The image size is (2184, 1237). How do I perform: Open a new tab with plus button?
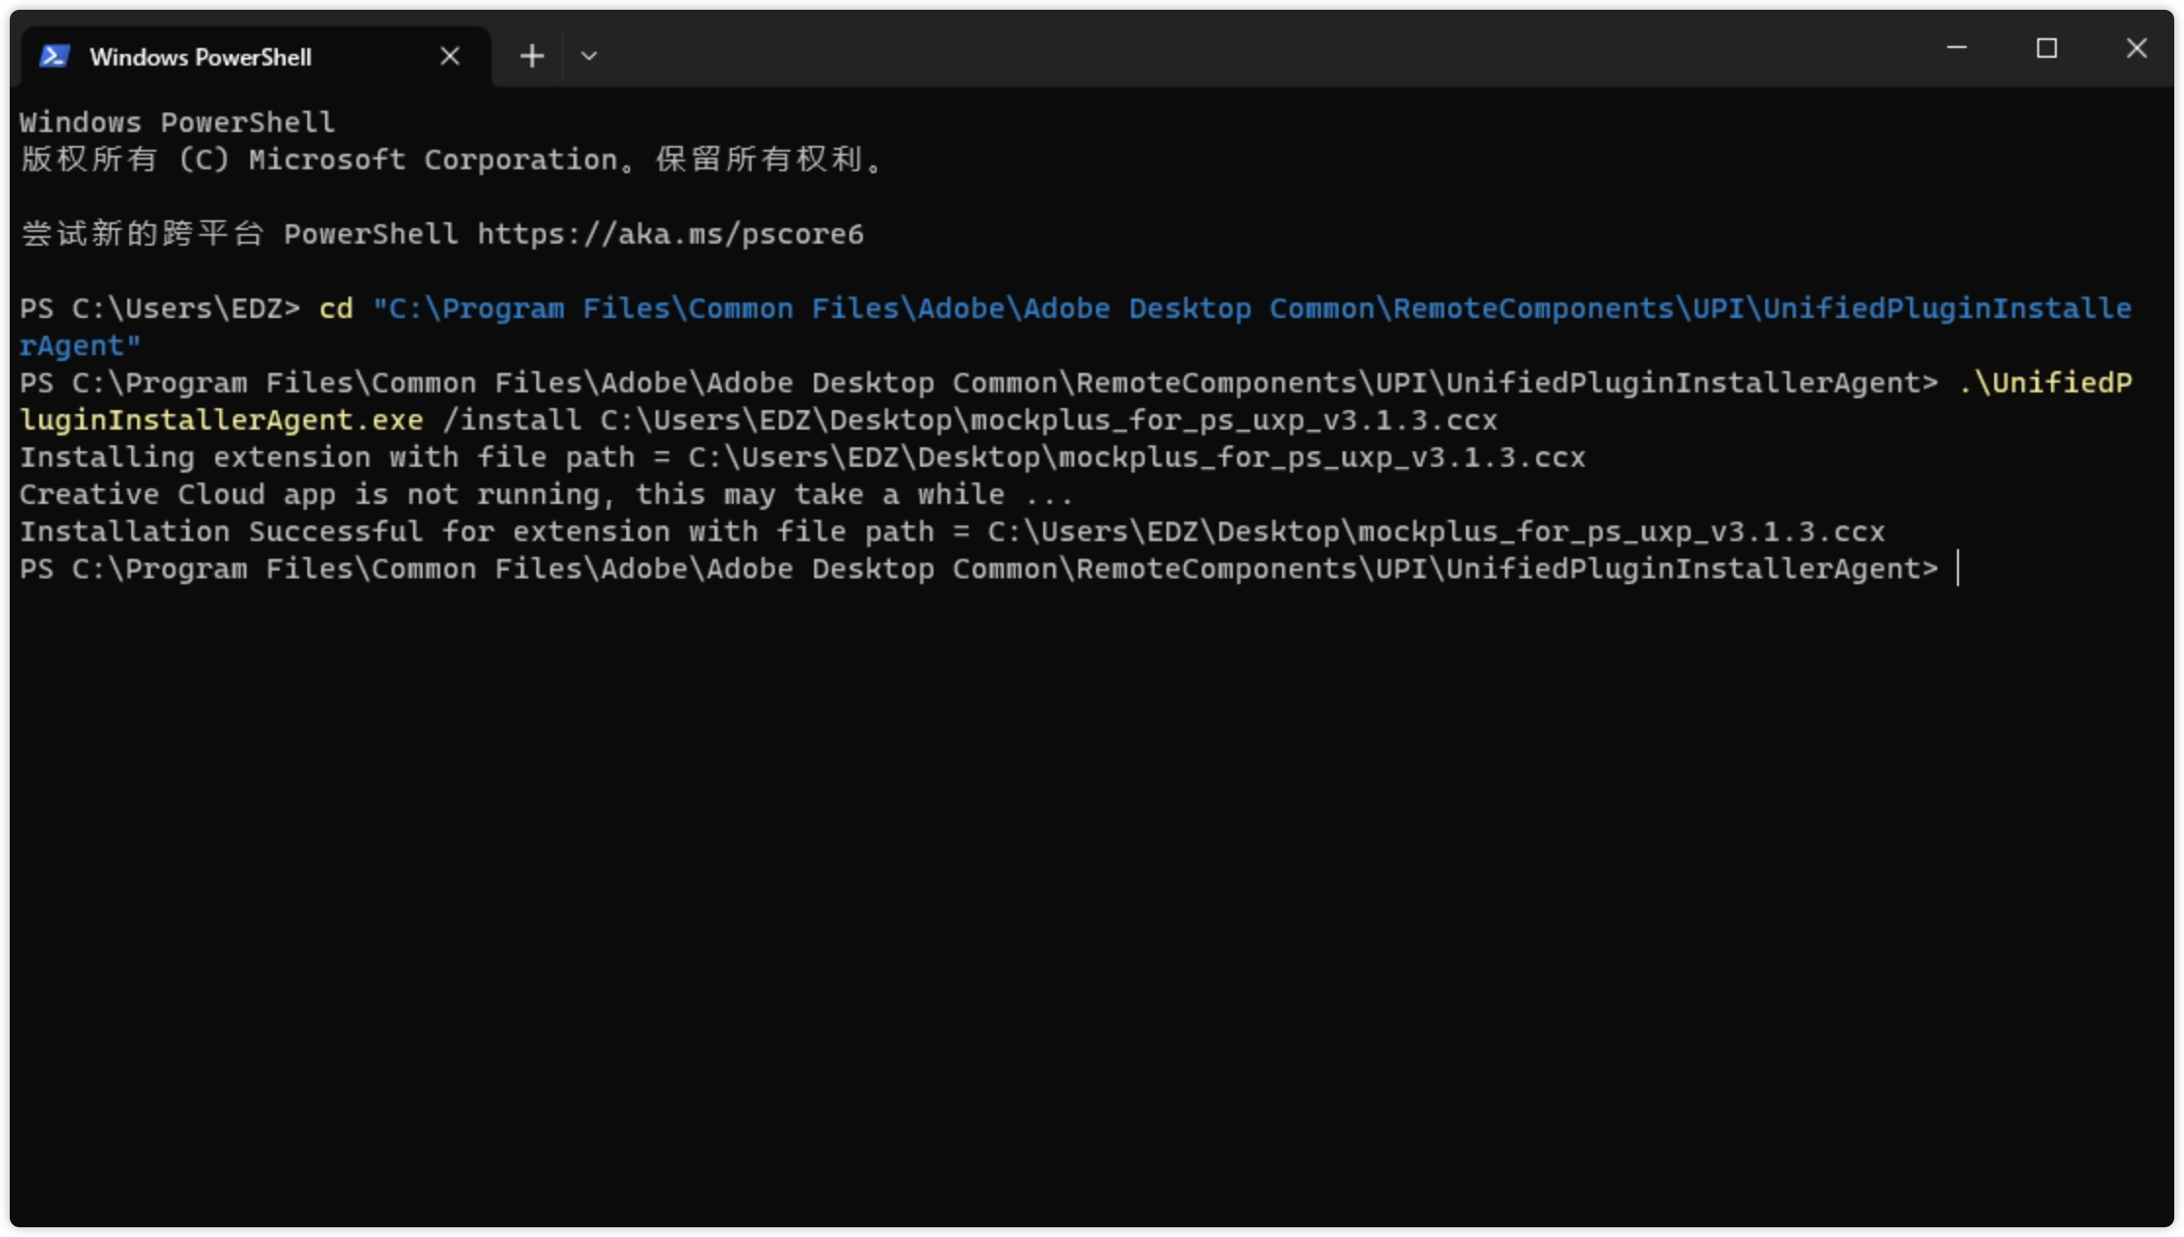[x=531, y=57]
